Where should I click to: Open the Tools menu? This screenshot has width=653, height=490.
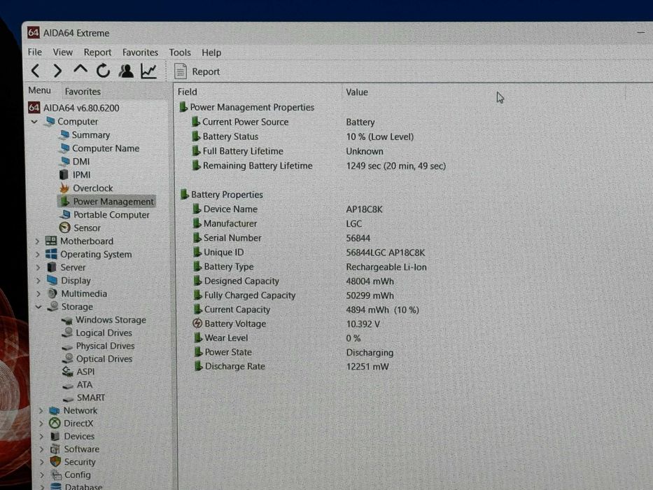pyautogui.click(x=179, y=52)
